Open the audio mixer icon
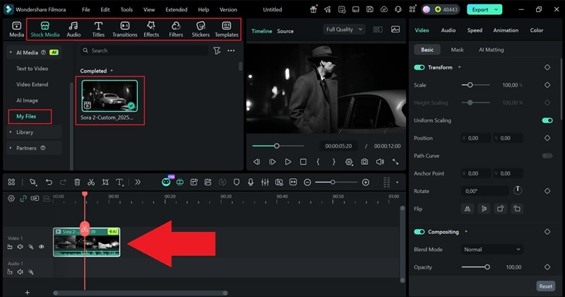565x297 pixels. (265, 182)
